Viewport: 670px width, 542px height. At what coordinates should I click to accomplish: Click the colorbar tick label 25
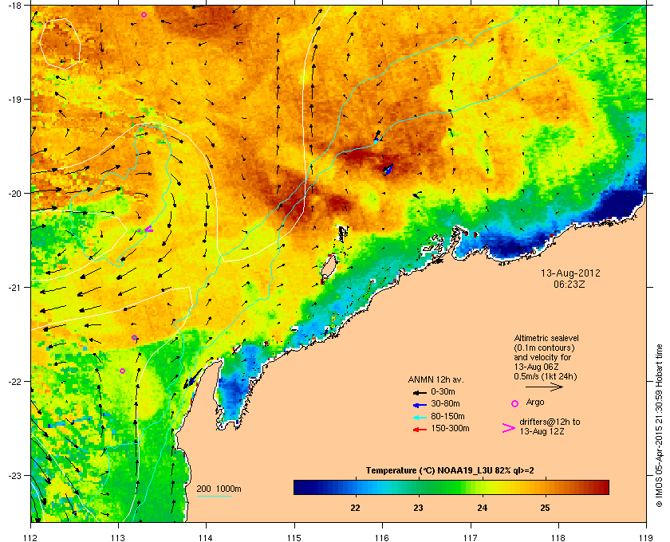[x=545, y=509]
